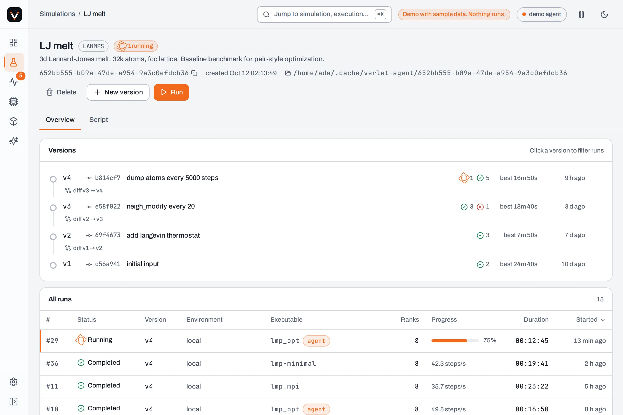Open the dashboard grid icon in sidebar
623x415 pixels.
coord(13,43)
